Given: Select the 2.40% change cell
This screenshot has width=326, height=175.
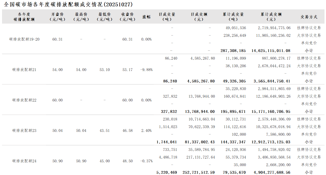Looking at the screenshot, I should tap(146, 131).
